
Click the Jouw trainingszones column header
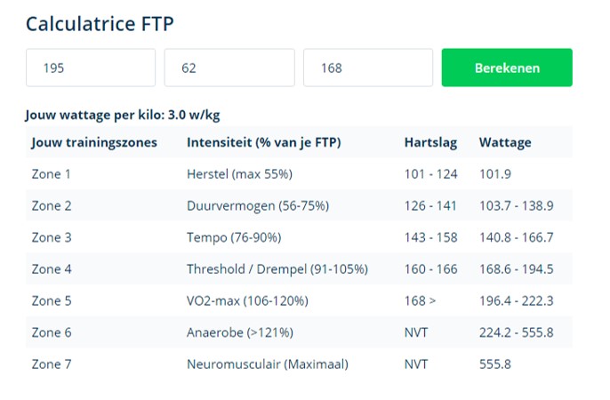coord(94,142)
